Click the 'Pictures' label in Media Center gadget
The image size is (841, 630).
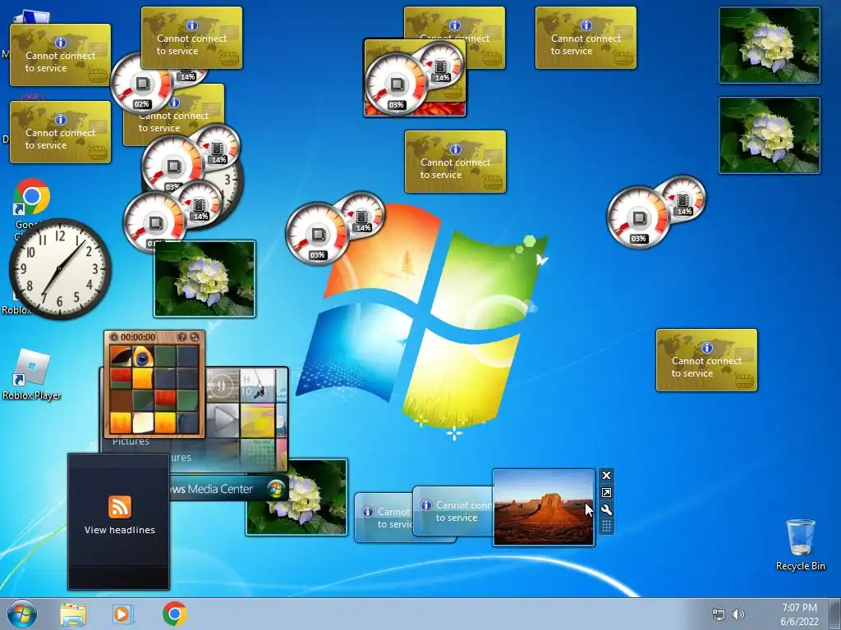click(131, 442)
